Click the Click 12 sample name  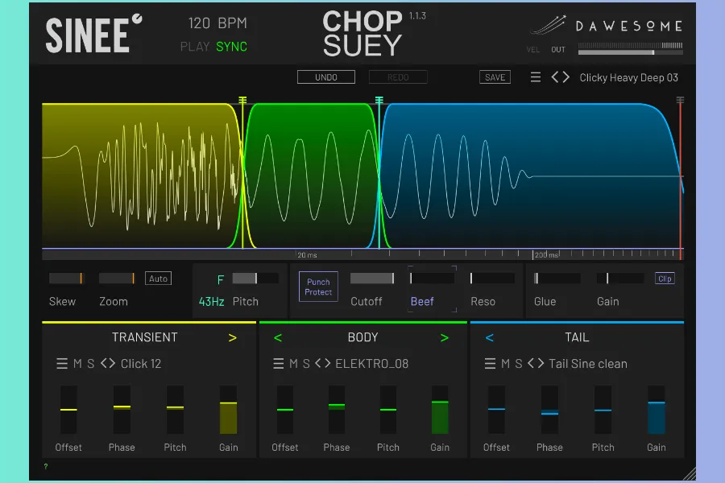pos(141,364)
